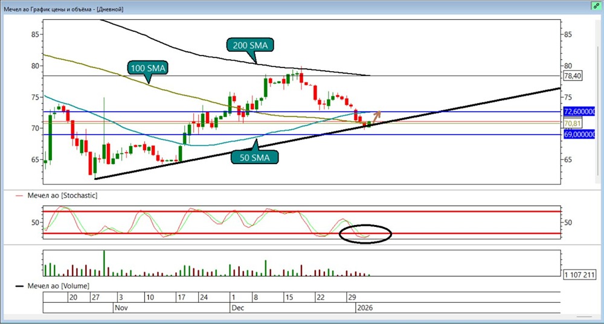The image size is (604, 324).
Task: Click date label 8 on the time axis
Action: pyautogui.click(x=255, y=297)
